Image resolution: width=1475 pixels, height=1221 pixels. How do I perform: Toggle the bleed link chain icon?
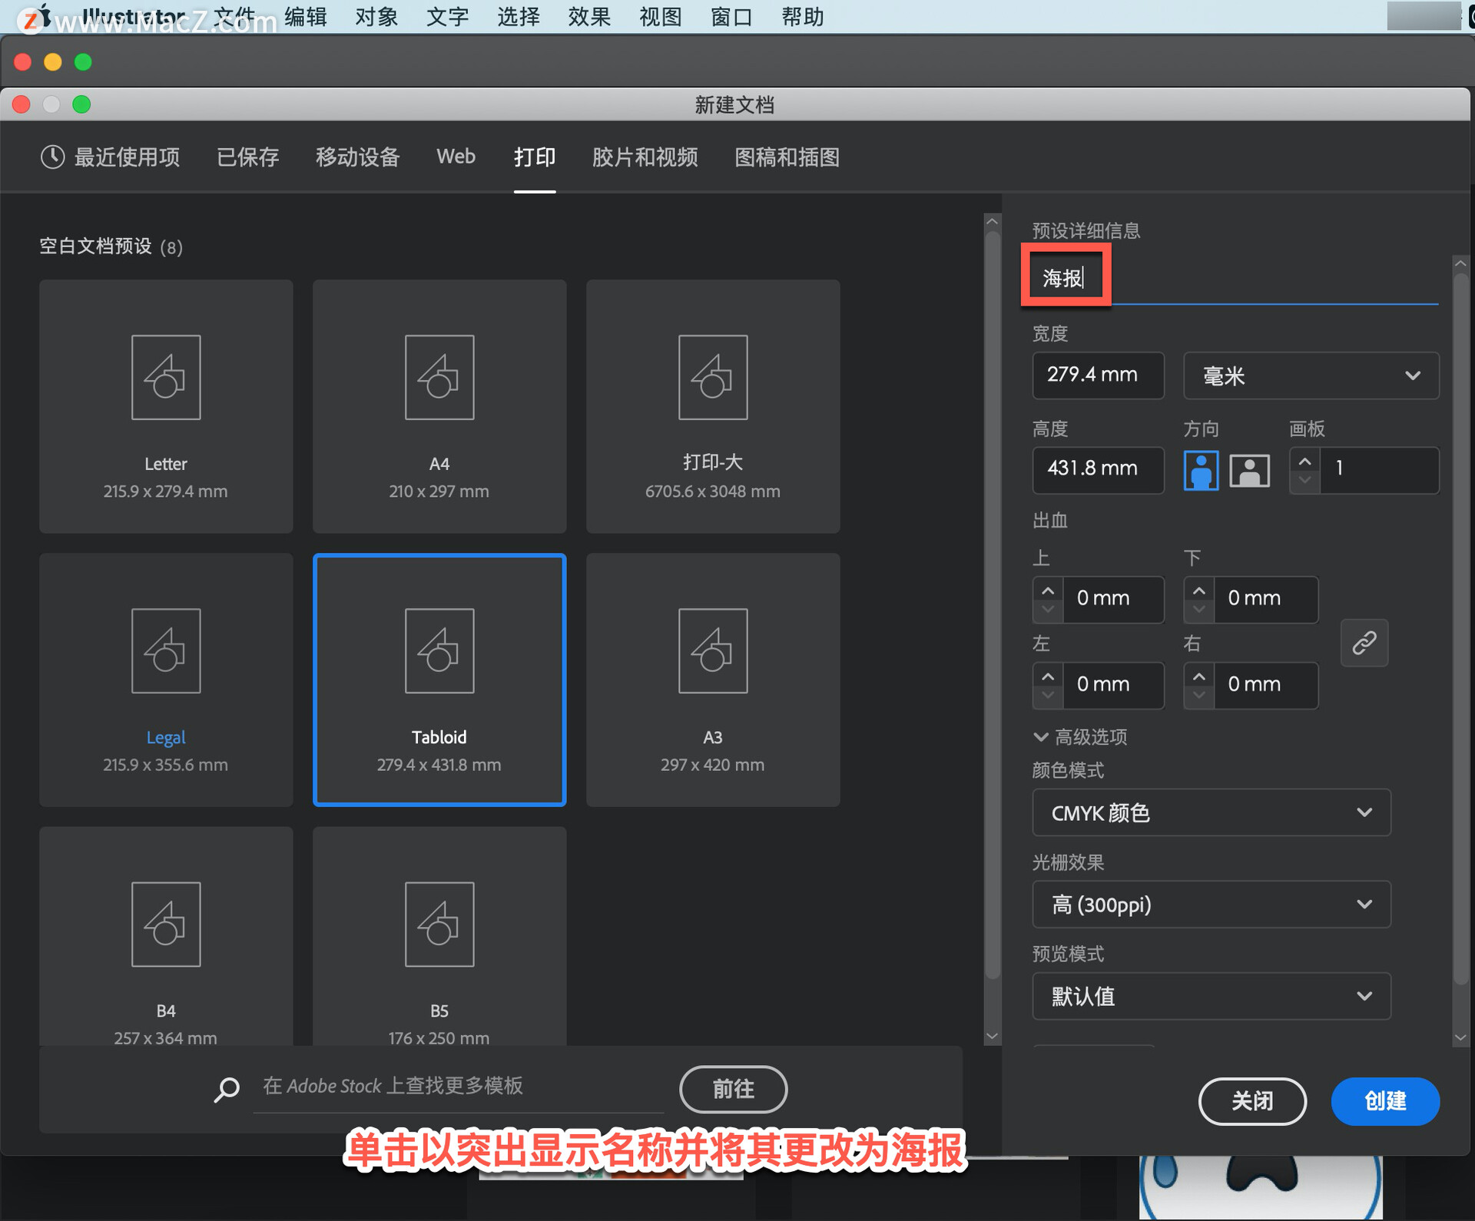pos(1364,643)
